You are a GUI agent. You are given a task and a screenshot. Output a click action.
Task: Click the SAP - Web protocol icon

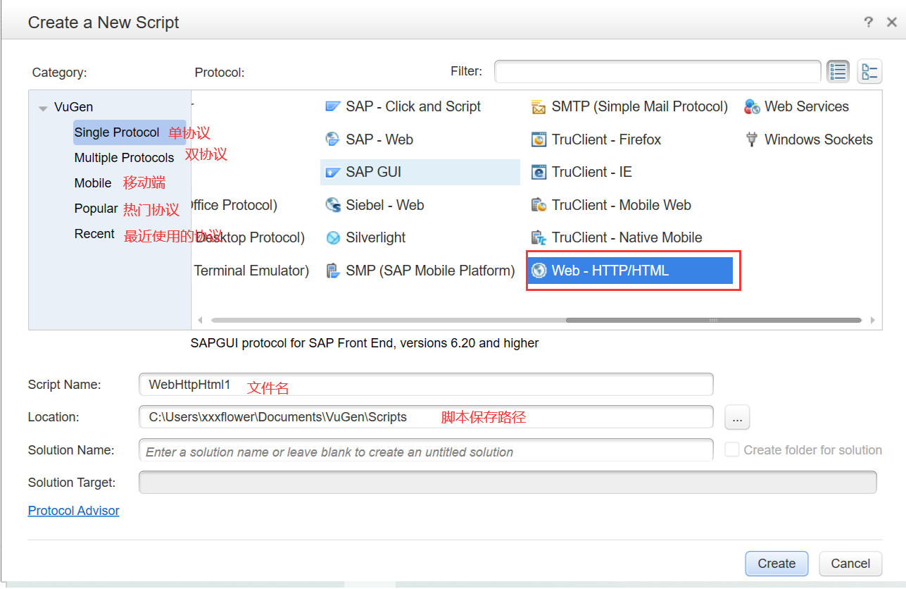point(333,139)
